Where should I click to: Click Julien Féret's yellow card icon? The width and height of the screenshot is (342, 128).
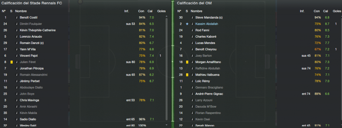[12, 62]
